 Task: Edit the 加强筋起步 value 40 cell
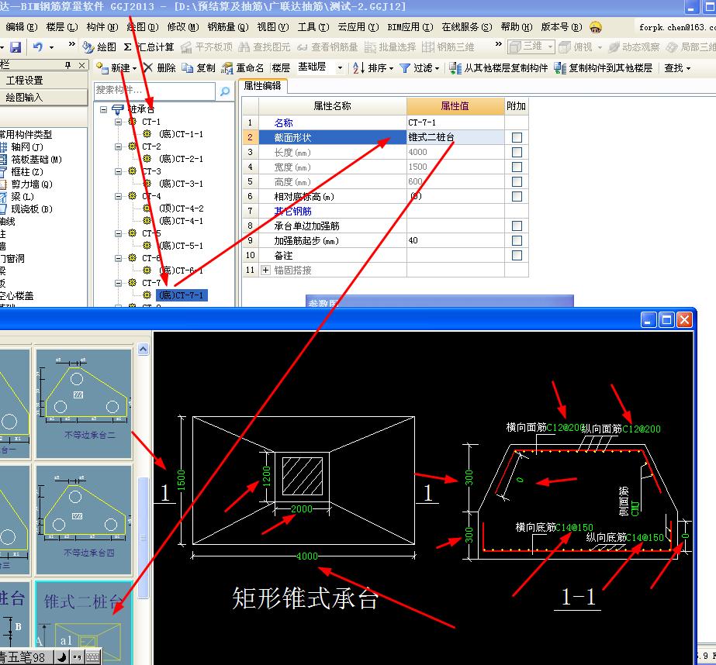(455, 240)
